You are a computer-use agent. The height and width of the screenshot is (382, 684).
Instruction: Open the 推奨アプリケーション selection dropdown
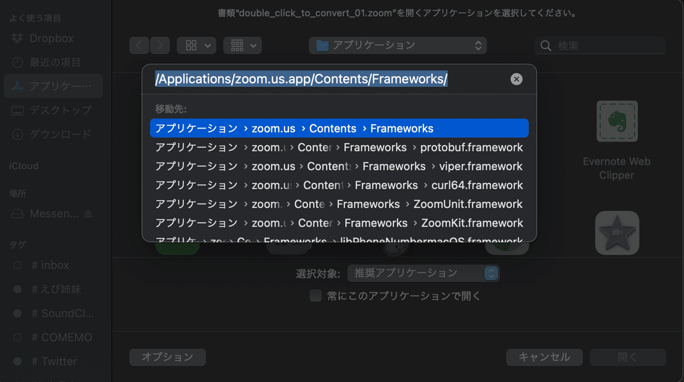pyautogui.click(x=423, y=273)
